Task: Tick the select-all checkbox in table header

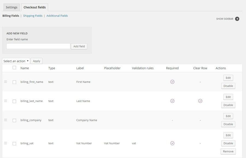Action: pos(14,68)
